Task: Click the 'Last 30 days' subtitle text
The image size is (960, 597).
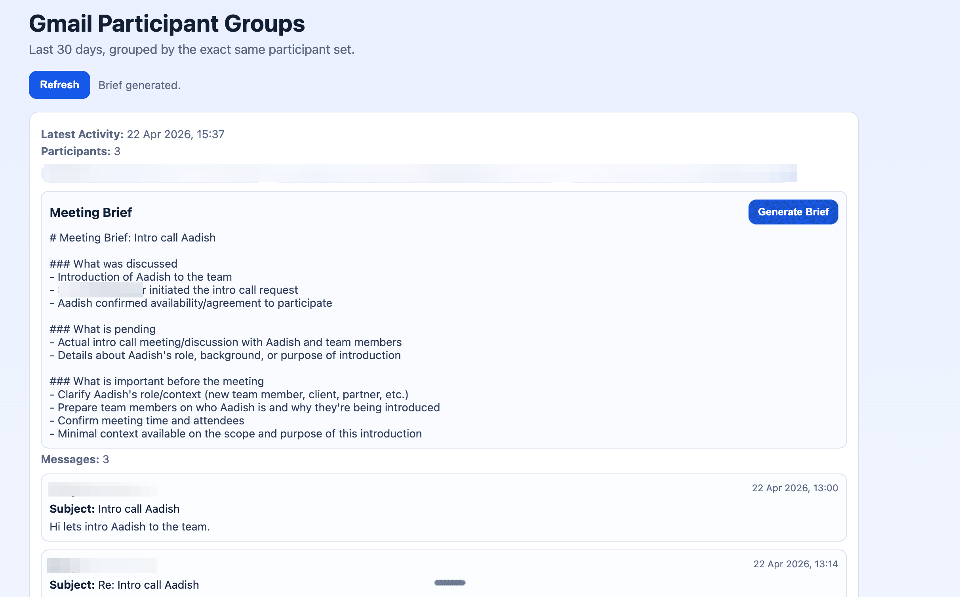Action: point(192,49)
